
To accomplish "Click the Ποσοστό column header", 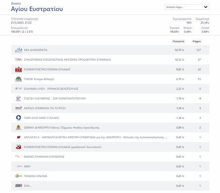I will click(178, 41).
